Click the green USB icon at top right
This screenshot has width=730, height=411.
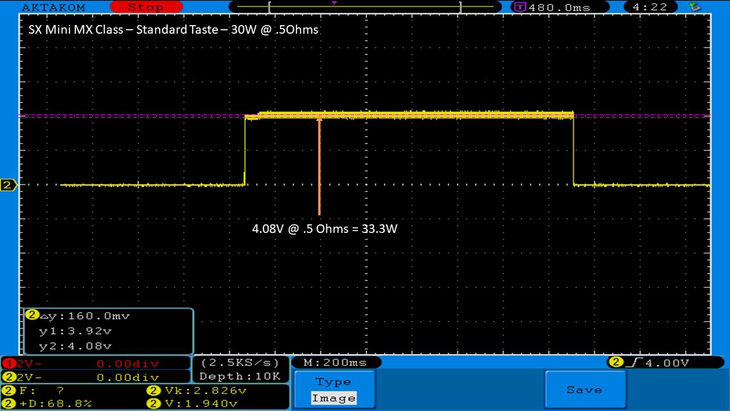pyautogui.click(x=695, y=7)
